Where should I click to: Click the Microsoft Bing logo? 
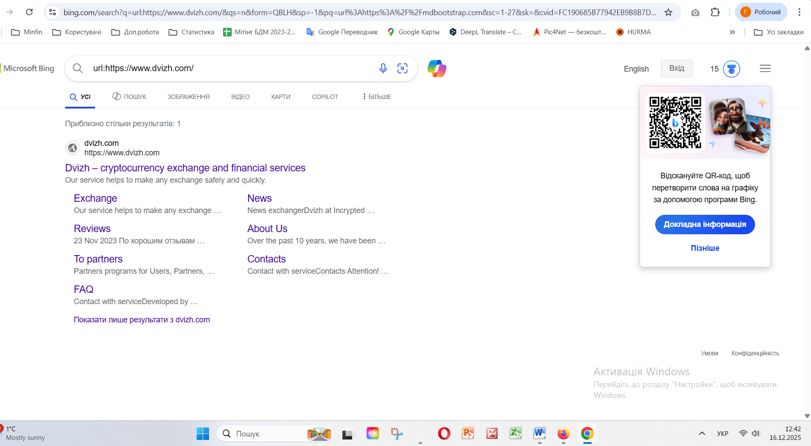27,69
